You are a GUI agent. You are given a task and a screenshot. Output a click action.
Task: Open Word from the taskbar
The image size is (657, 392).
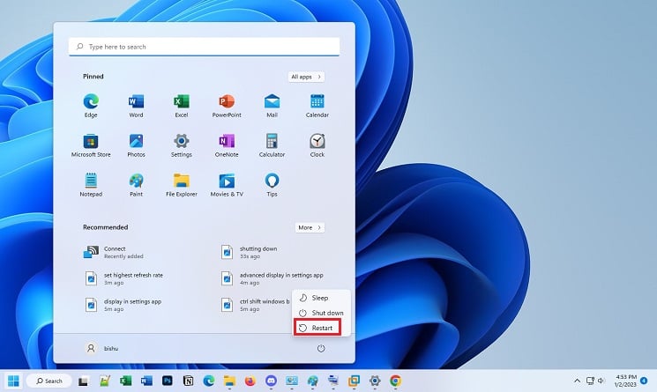pyautogui.click(x=146, y=381)
